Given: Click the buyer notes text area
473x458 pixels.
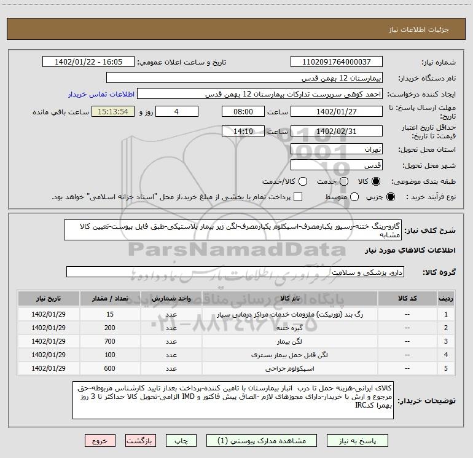Looking at the screenshot, I should tap(233, 400).
